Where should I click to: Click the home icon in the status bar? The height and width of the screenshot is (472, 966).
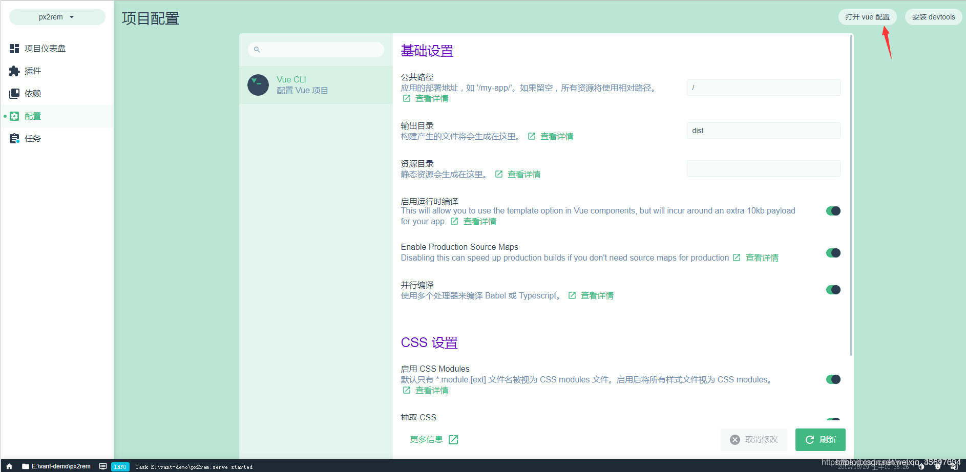pos(8,466)
